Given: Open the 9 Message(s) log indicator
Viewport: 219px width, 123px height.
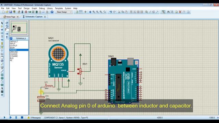Looking at the screenshot, I should [x=34, y=118].
